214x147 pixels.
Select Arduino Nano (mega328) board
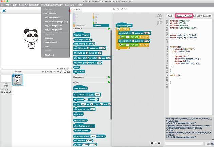[55, 22]
